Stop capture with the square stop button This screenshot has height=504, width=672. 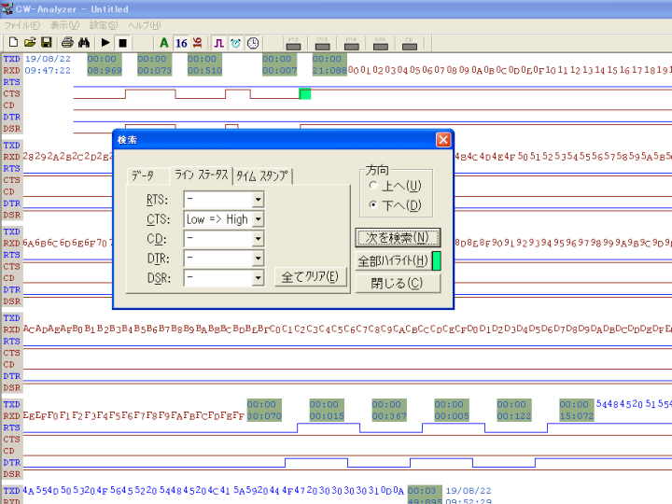click(x=122, y=42)
